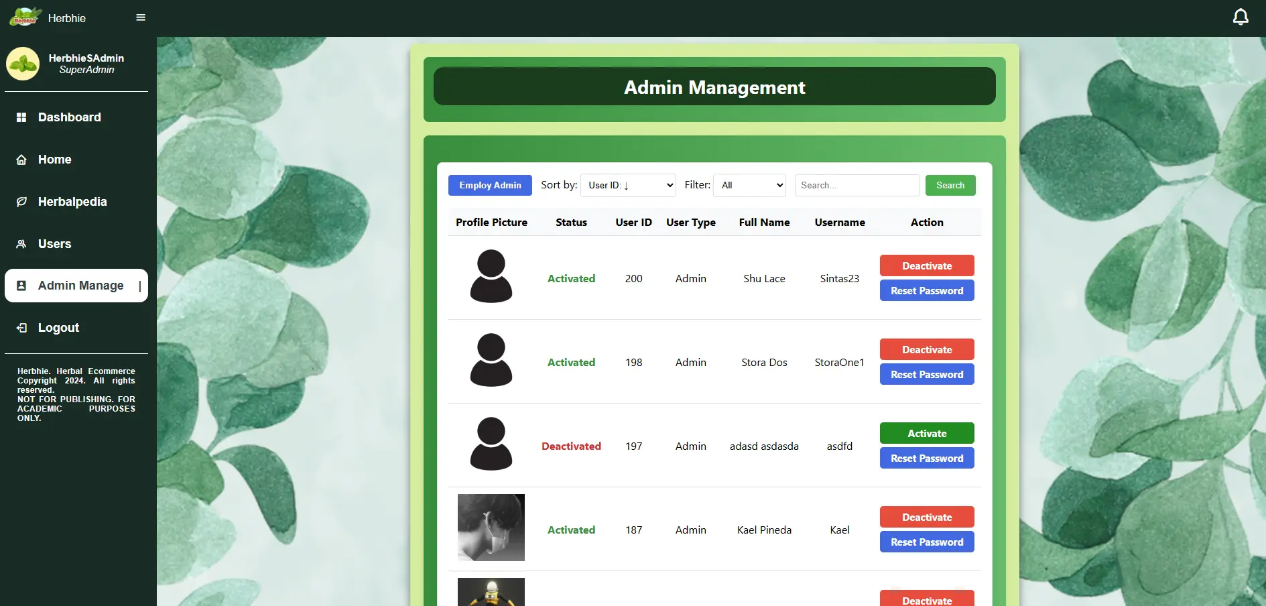Click the User Type column header
Screen dimensions: 1266x606
click(690, 222)
